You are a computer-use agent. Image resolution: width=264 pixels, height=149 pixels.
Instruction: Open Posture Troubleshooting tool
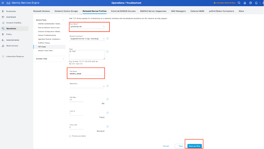pyautogui.click(x=47, y=35)
